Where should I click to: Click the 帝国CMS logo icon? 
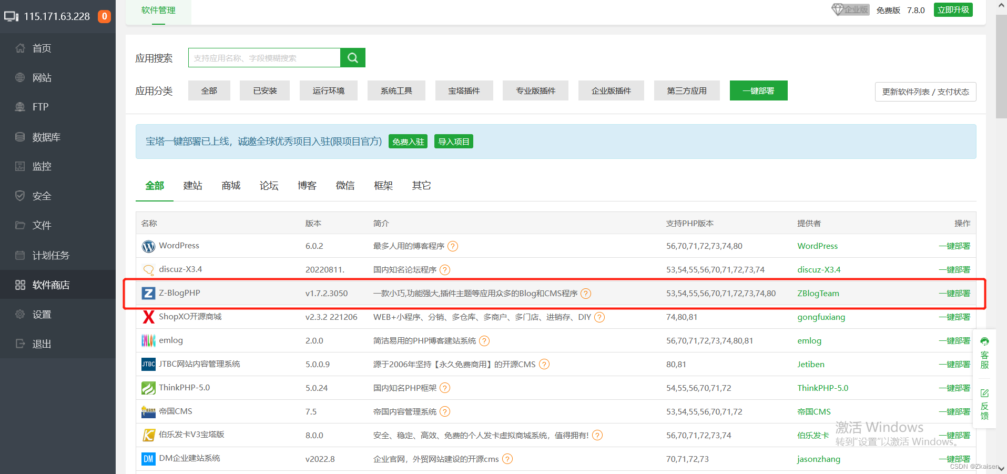click(x=148, y=411)
